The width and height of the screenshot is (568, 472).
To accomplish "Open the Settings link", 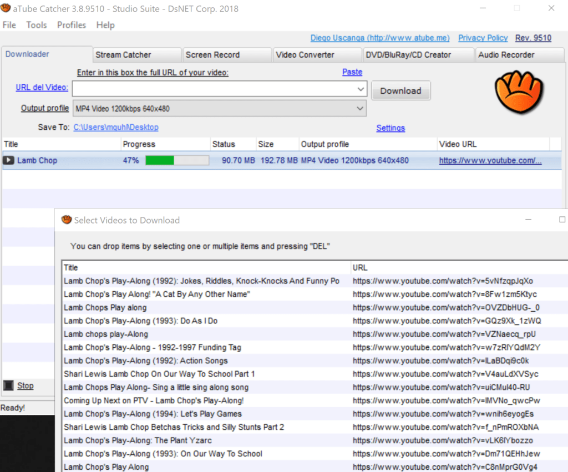I will [x=390, y=128].
